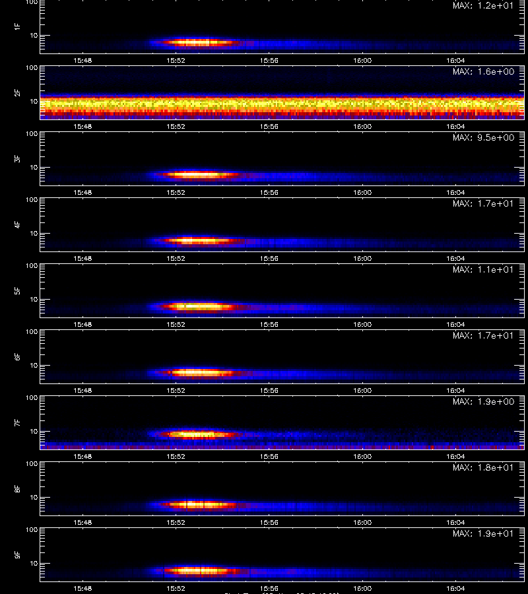Click the 15:52 time label under the 7F panel
Viewport: 528px width, 594px height.
pyautogui.click(x=176, y=456)
